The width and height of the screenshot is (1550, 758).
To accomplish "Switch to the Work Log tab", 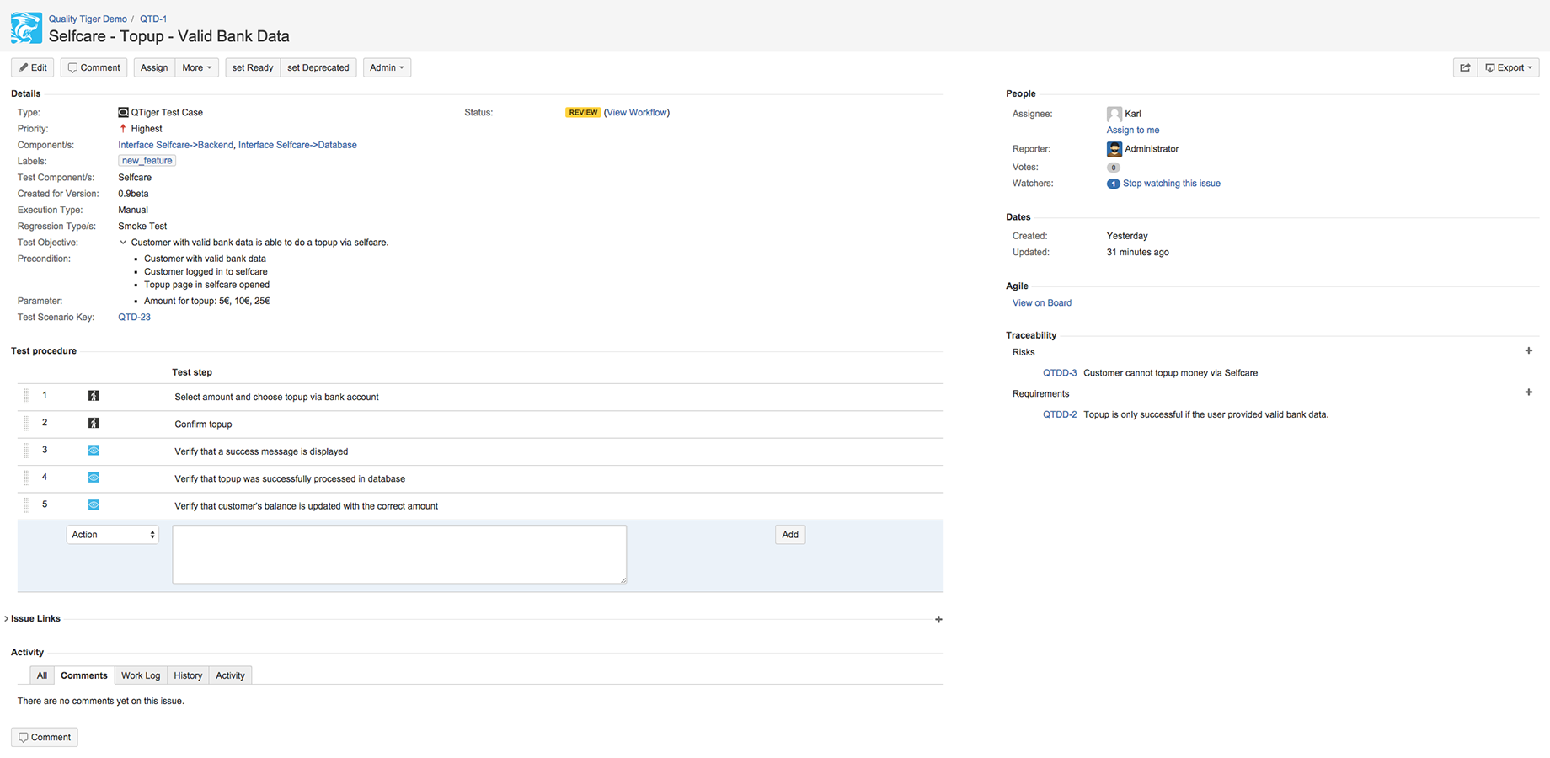I will pos(140,675).
